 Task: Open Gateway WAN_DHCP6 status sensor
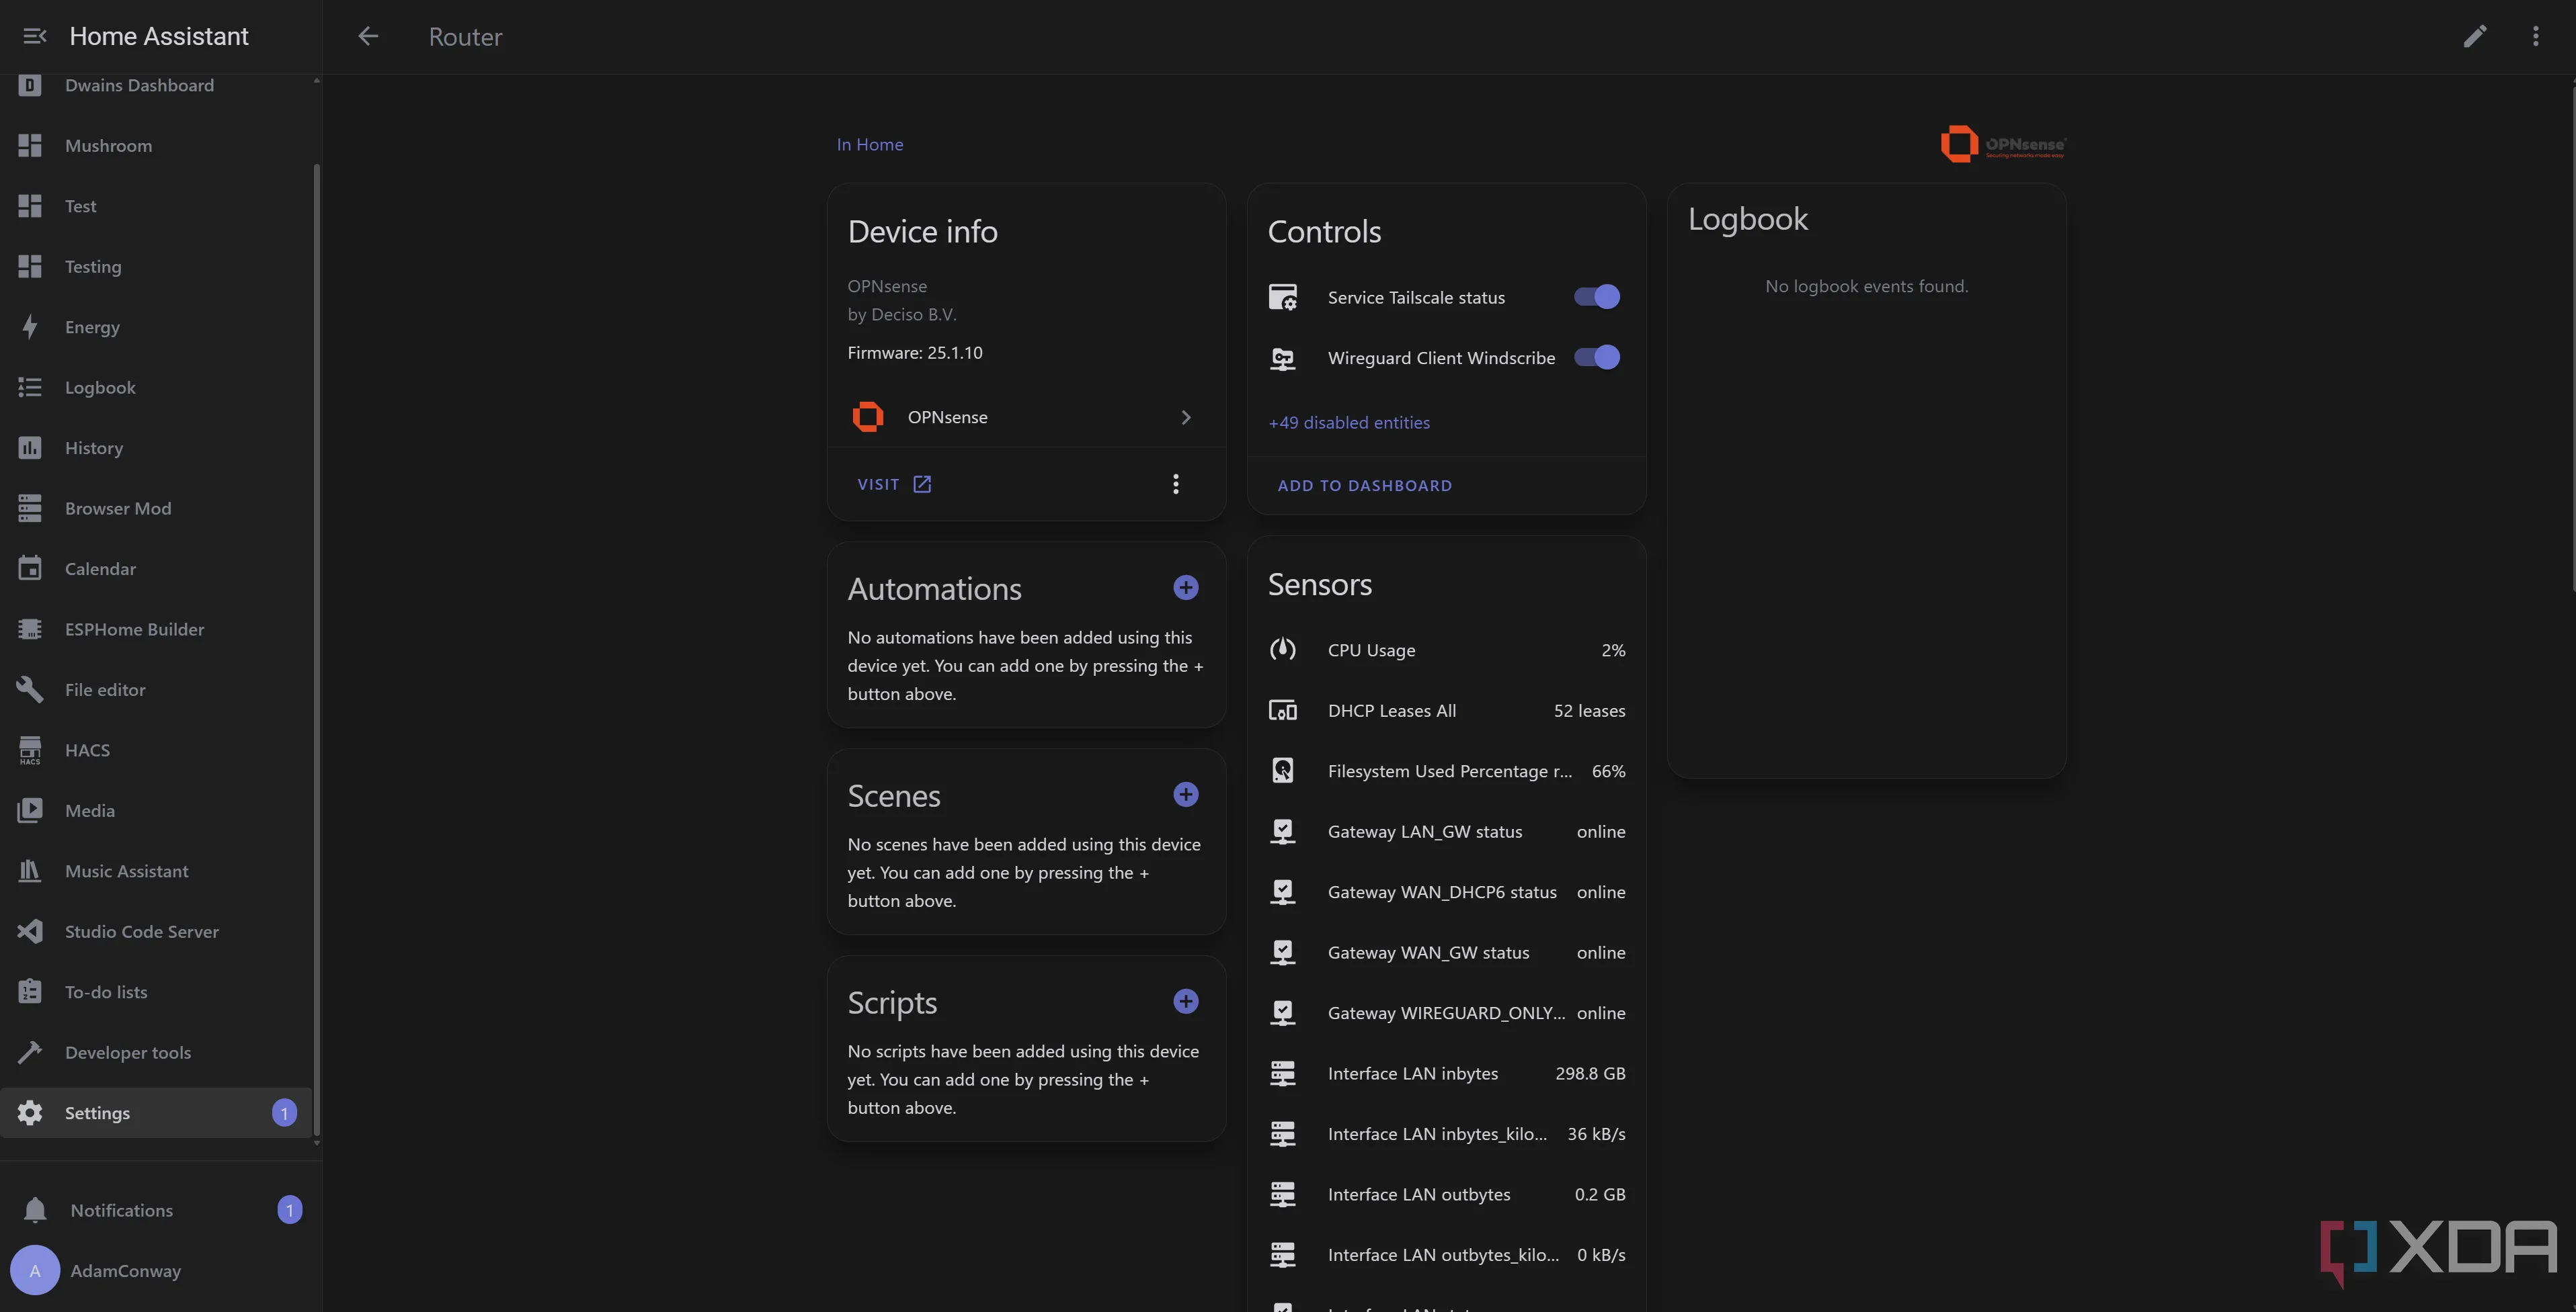click(x=1446, y=892)
